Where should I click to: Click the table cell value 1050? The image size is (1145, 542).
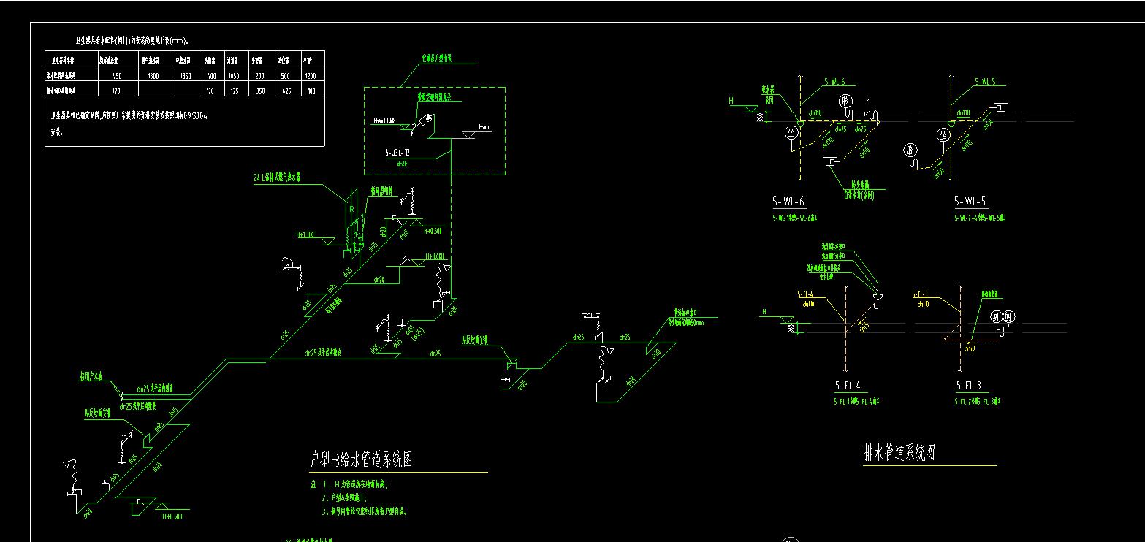(234, 76)
